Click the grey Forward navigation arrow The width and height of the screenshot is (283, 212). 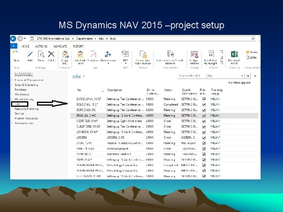[20, 38]
